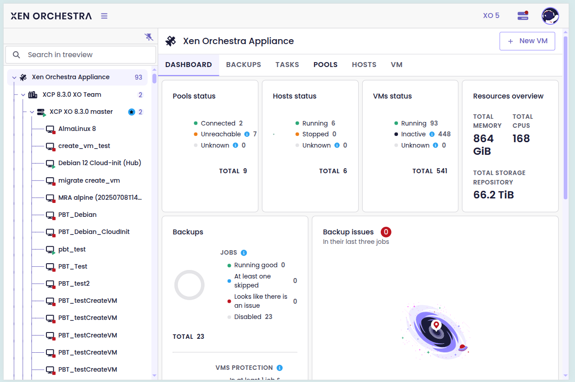Click the site icon in the Xen Orchestra Appliance tree row
Screen dimensions: 575x382
click(x=23, y=77)
